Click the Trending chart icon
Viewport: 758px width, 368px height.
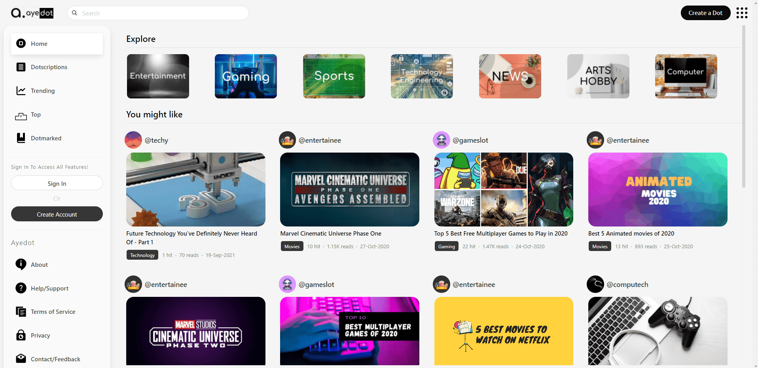coord(21,91)
